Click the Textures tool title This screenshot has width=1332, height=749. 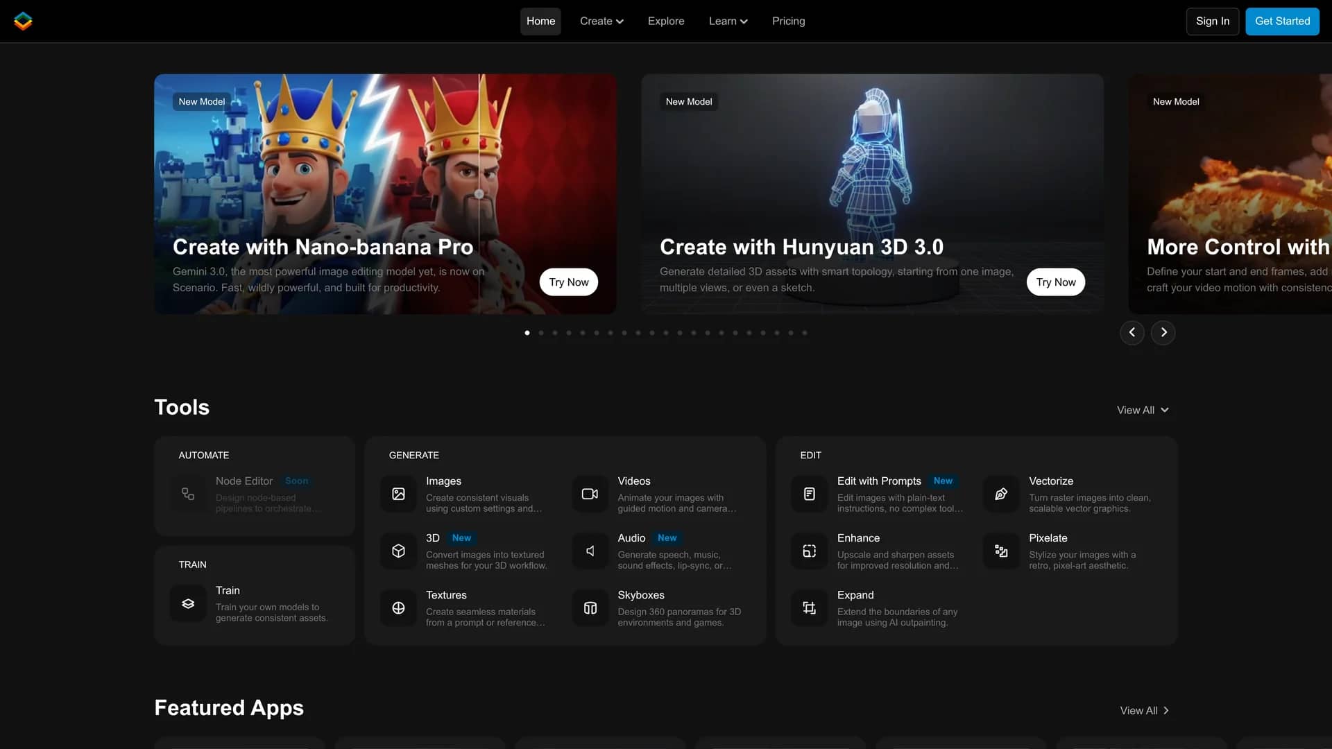pos(446,595)
